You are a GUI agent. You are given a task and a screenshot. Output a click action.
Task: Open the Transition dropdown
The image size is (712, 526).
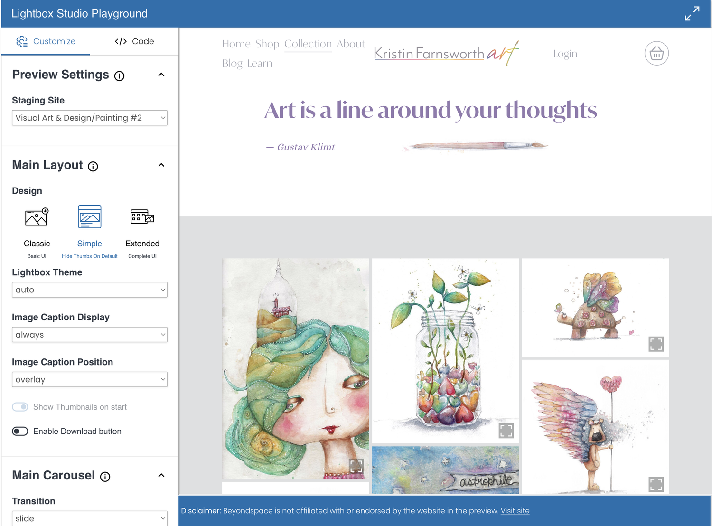pyautogui.click(x=90, y=518)
